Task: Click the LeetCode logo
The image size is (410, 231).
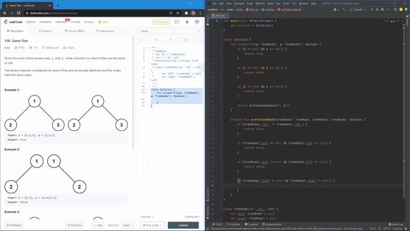Action: click(x=13, y=22)
